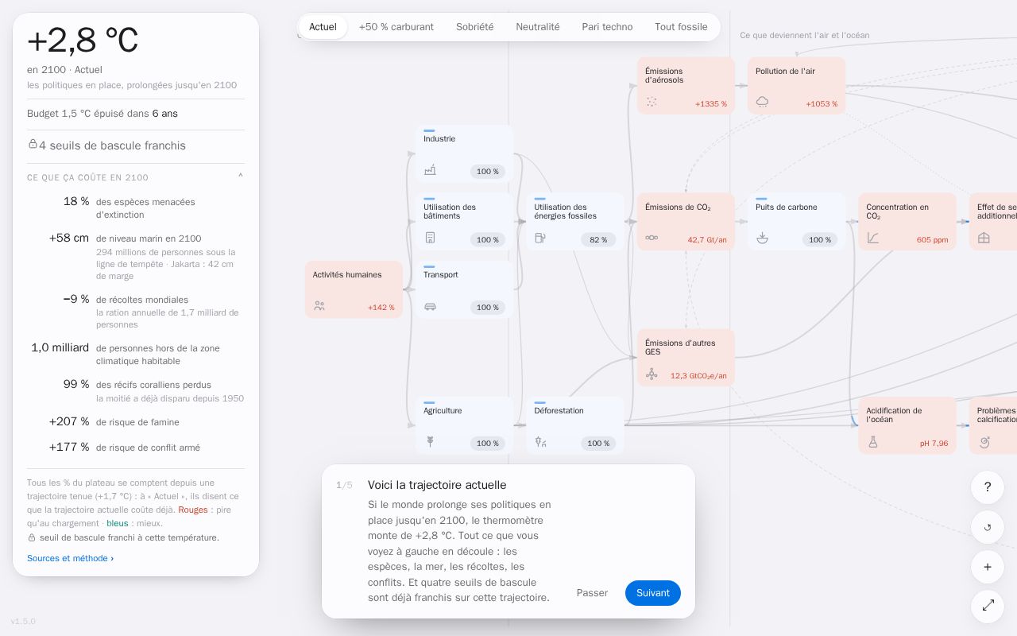Click the car icon in the Transport node

430,306
